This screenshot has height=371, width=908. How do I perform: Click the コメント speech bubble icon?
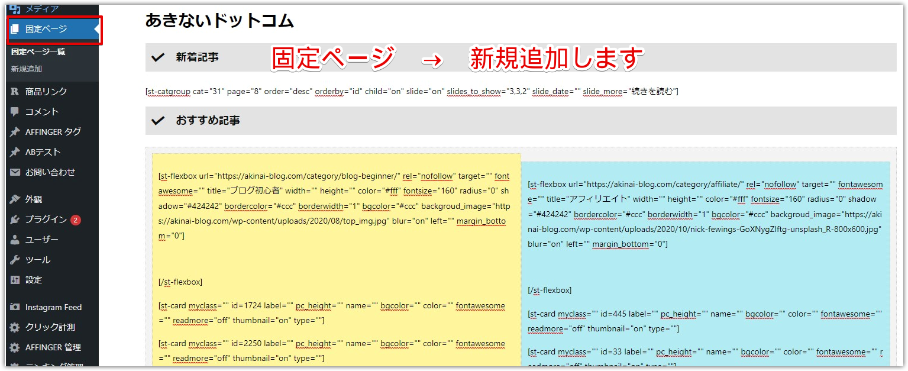click(15, 112)
